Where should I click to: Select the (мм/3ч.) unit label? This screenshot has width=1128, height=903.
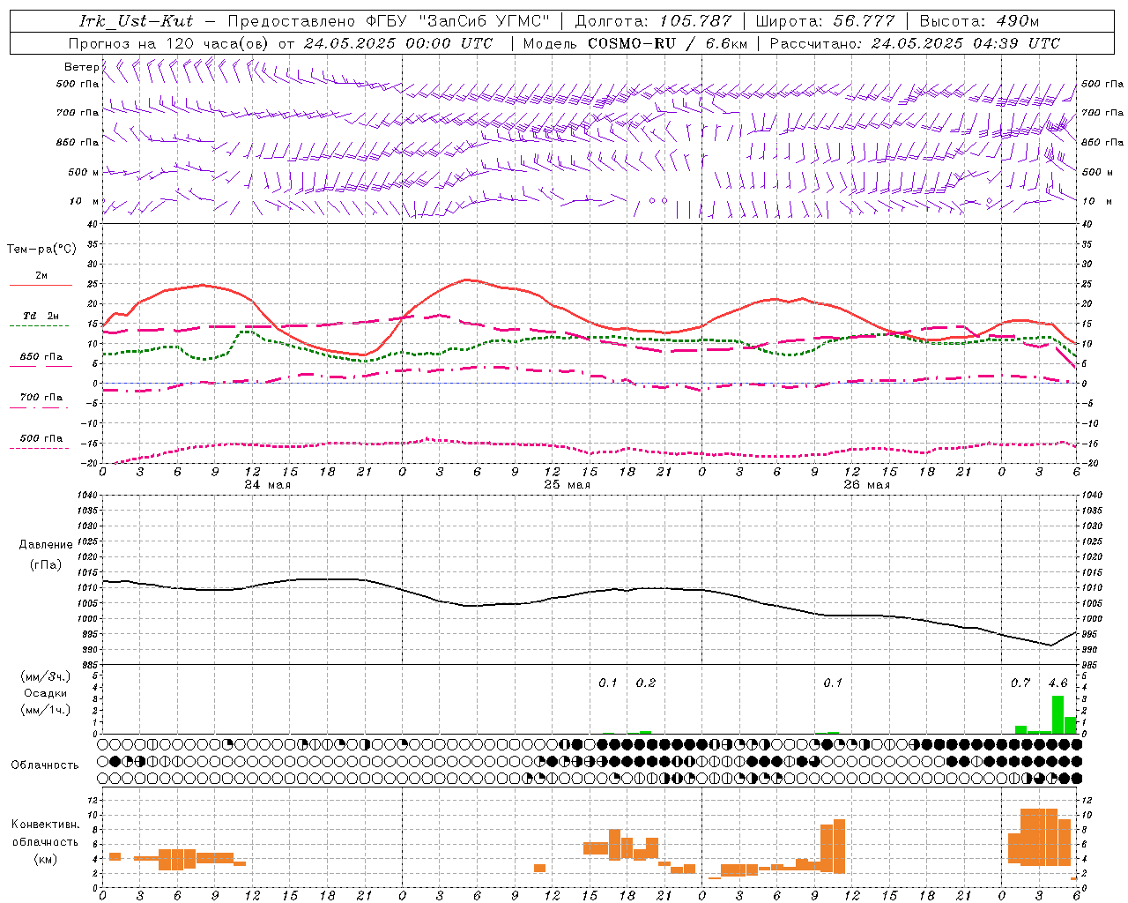click(x=46, y=677)
